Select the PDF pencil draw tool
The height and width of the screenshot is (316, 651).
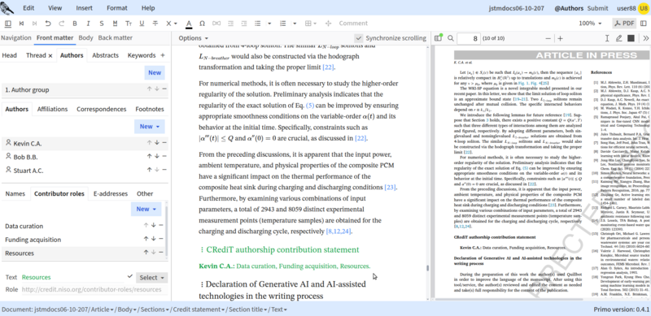(x=618, y=38)
